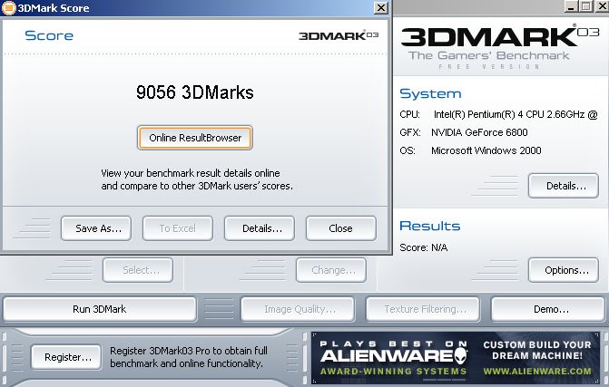Screen dimensions: 609x387
Task: Click the Register button
Action: (x=66, y=357)
